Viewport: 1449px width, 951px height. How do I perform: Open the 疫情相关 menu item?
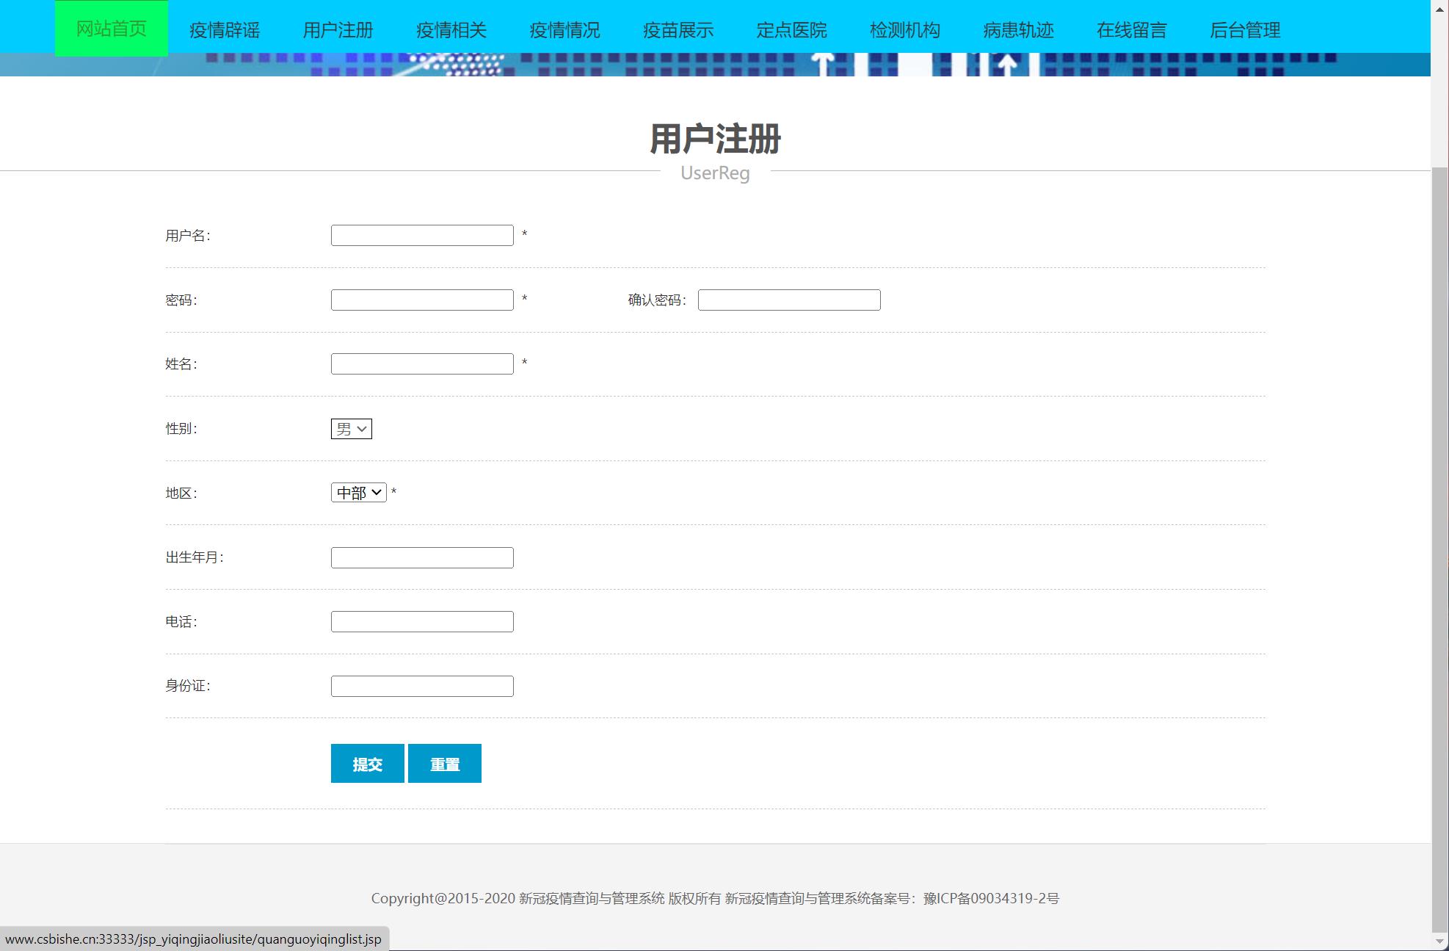click(451, 30)
